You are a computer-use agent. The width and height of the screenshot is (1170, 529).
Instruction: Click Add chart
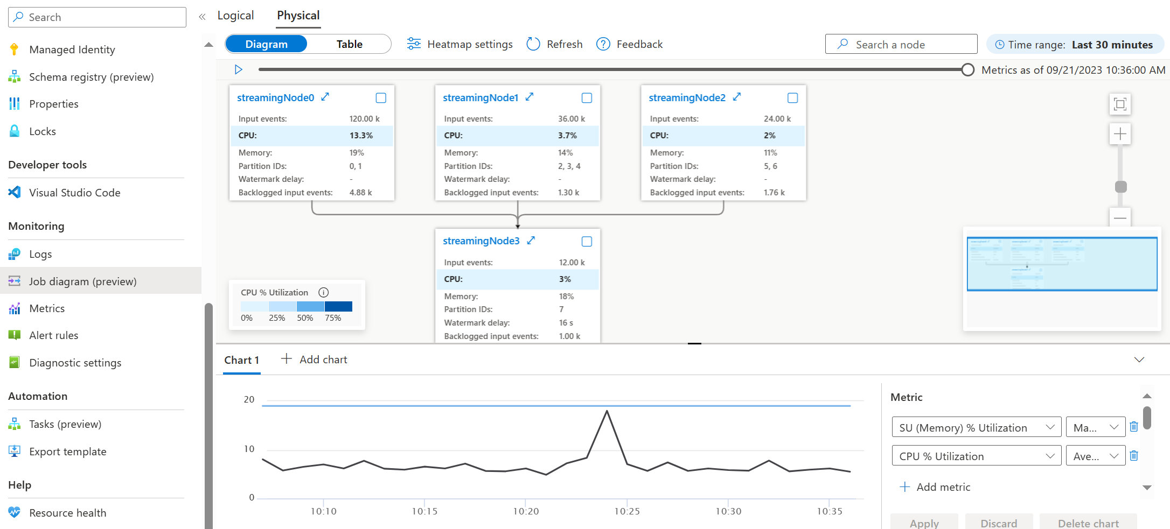tap(314, 359)
